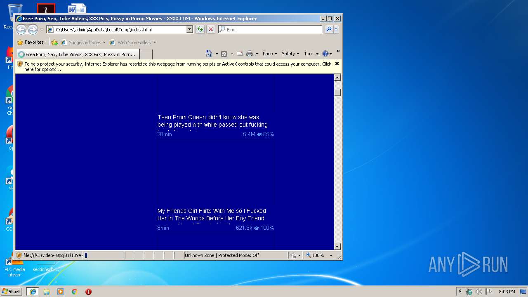Screen dimensions: 528x297
Task: Open the Suggested Sites link
Action: (x=83, y=42)
